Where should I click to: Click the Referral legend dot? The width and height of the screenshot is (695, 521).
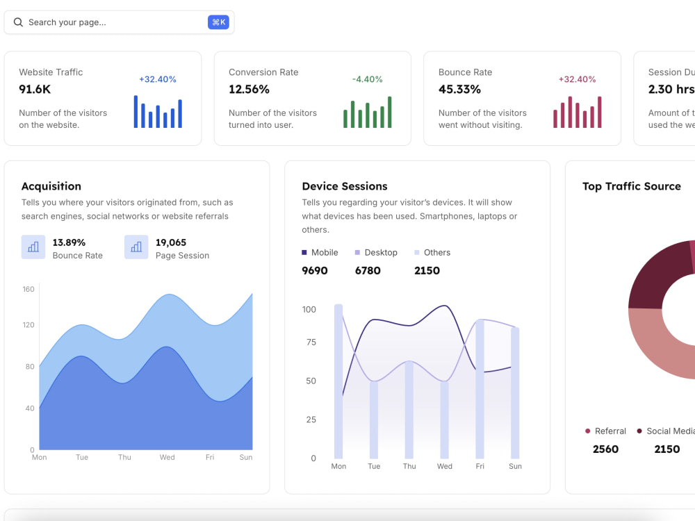pos(588,431)
